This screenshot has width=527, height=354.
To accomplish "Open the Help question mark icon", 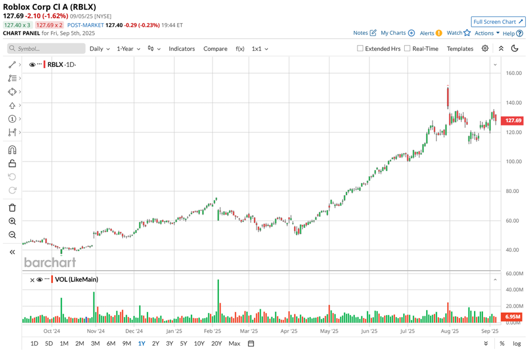I will (520, 33).
